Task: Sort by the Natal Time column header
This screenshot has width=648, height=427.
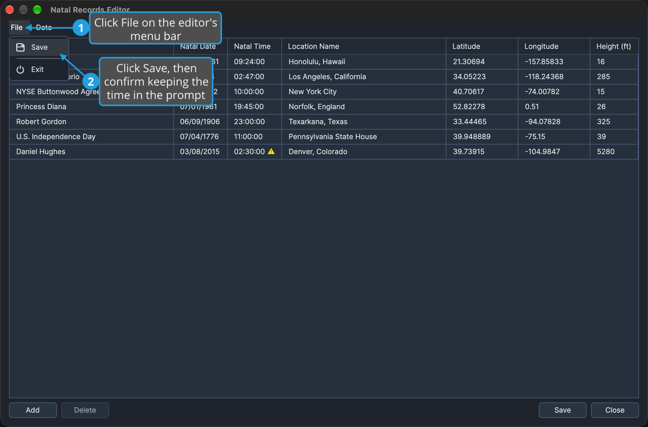Action: coord(254,46)
